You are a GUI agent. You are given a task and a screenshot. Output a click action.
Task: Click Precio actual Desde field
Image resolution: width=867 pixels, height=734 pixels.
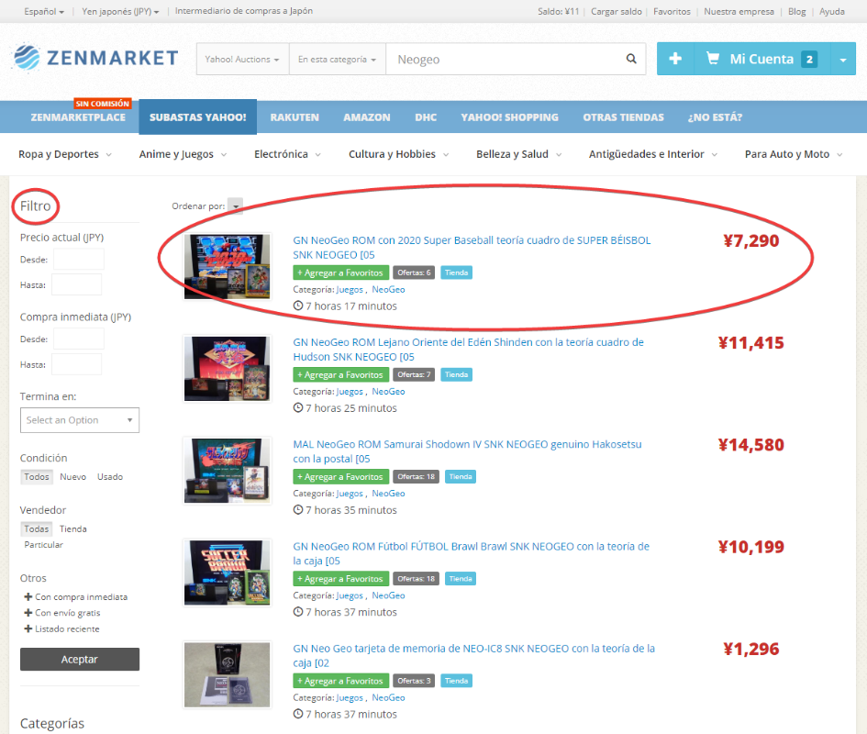79,259
